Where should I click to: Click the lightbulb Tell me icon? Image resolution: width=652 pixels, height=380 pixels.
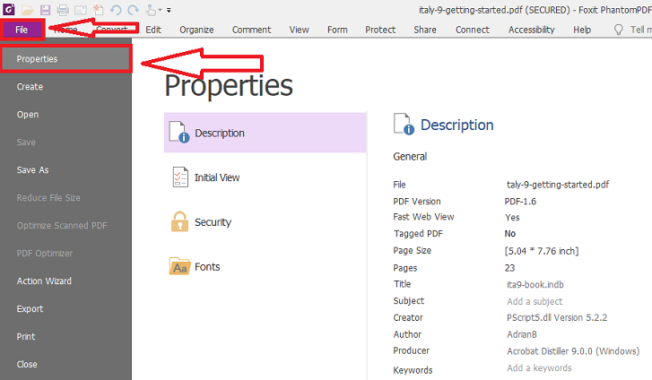point(618,30)
